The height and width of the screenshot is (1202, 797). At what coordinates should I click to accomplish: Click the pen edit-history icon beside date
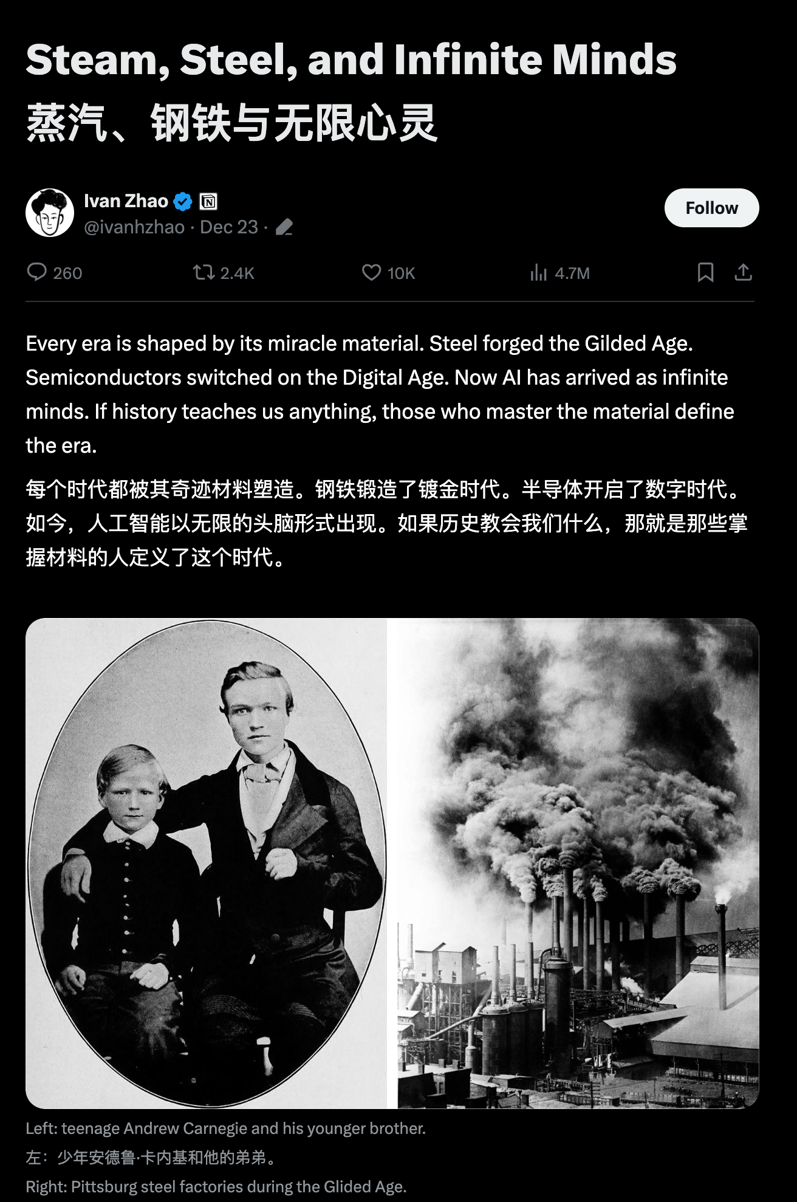click(284, 227)
